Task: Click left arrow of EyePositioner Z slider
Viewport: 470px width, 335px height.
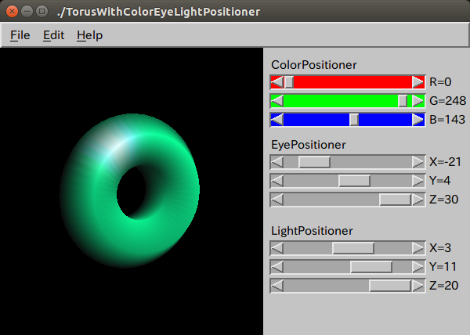Action: coord(277,200)
